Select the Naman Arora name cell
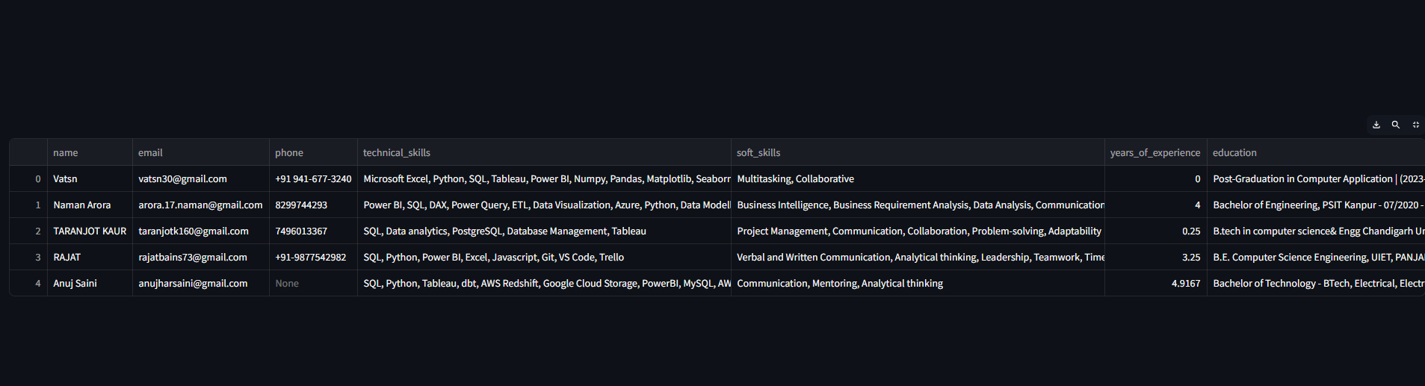 (90, 205)
